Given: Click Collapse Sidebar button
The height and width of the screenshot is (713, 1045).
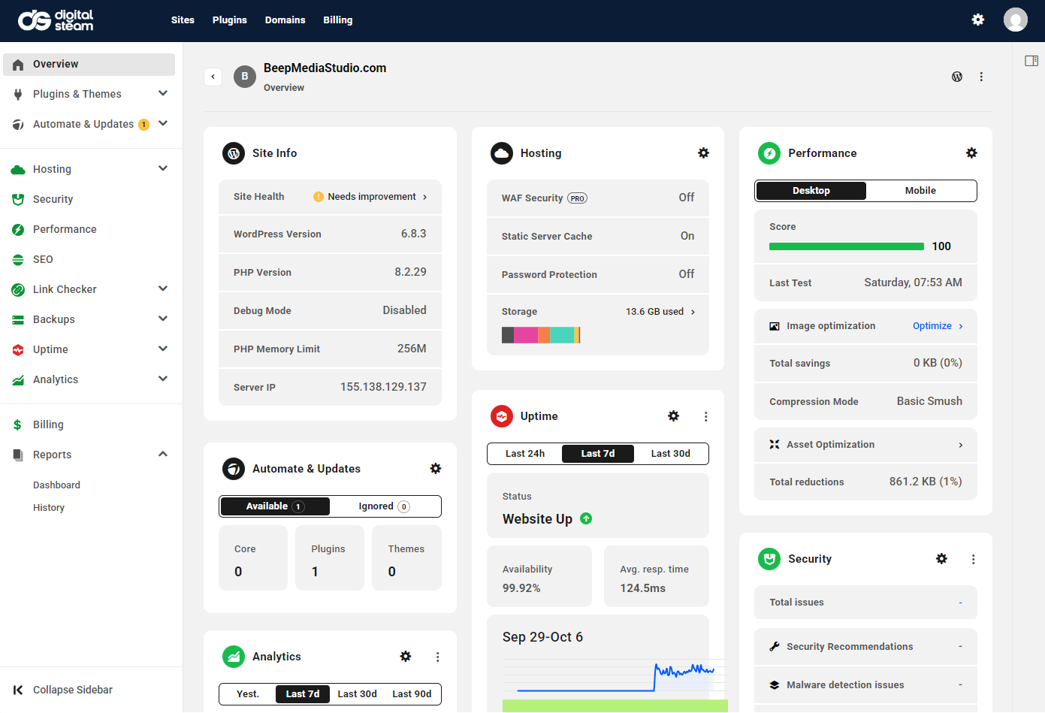Looking at the screenshot, I should coord(63,690).
